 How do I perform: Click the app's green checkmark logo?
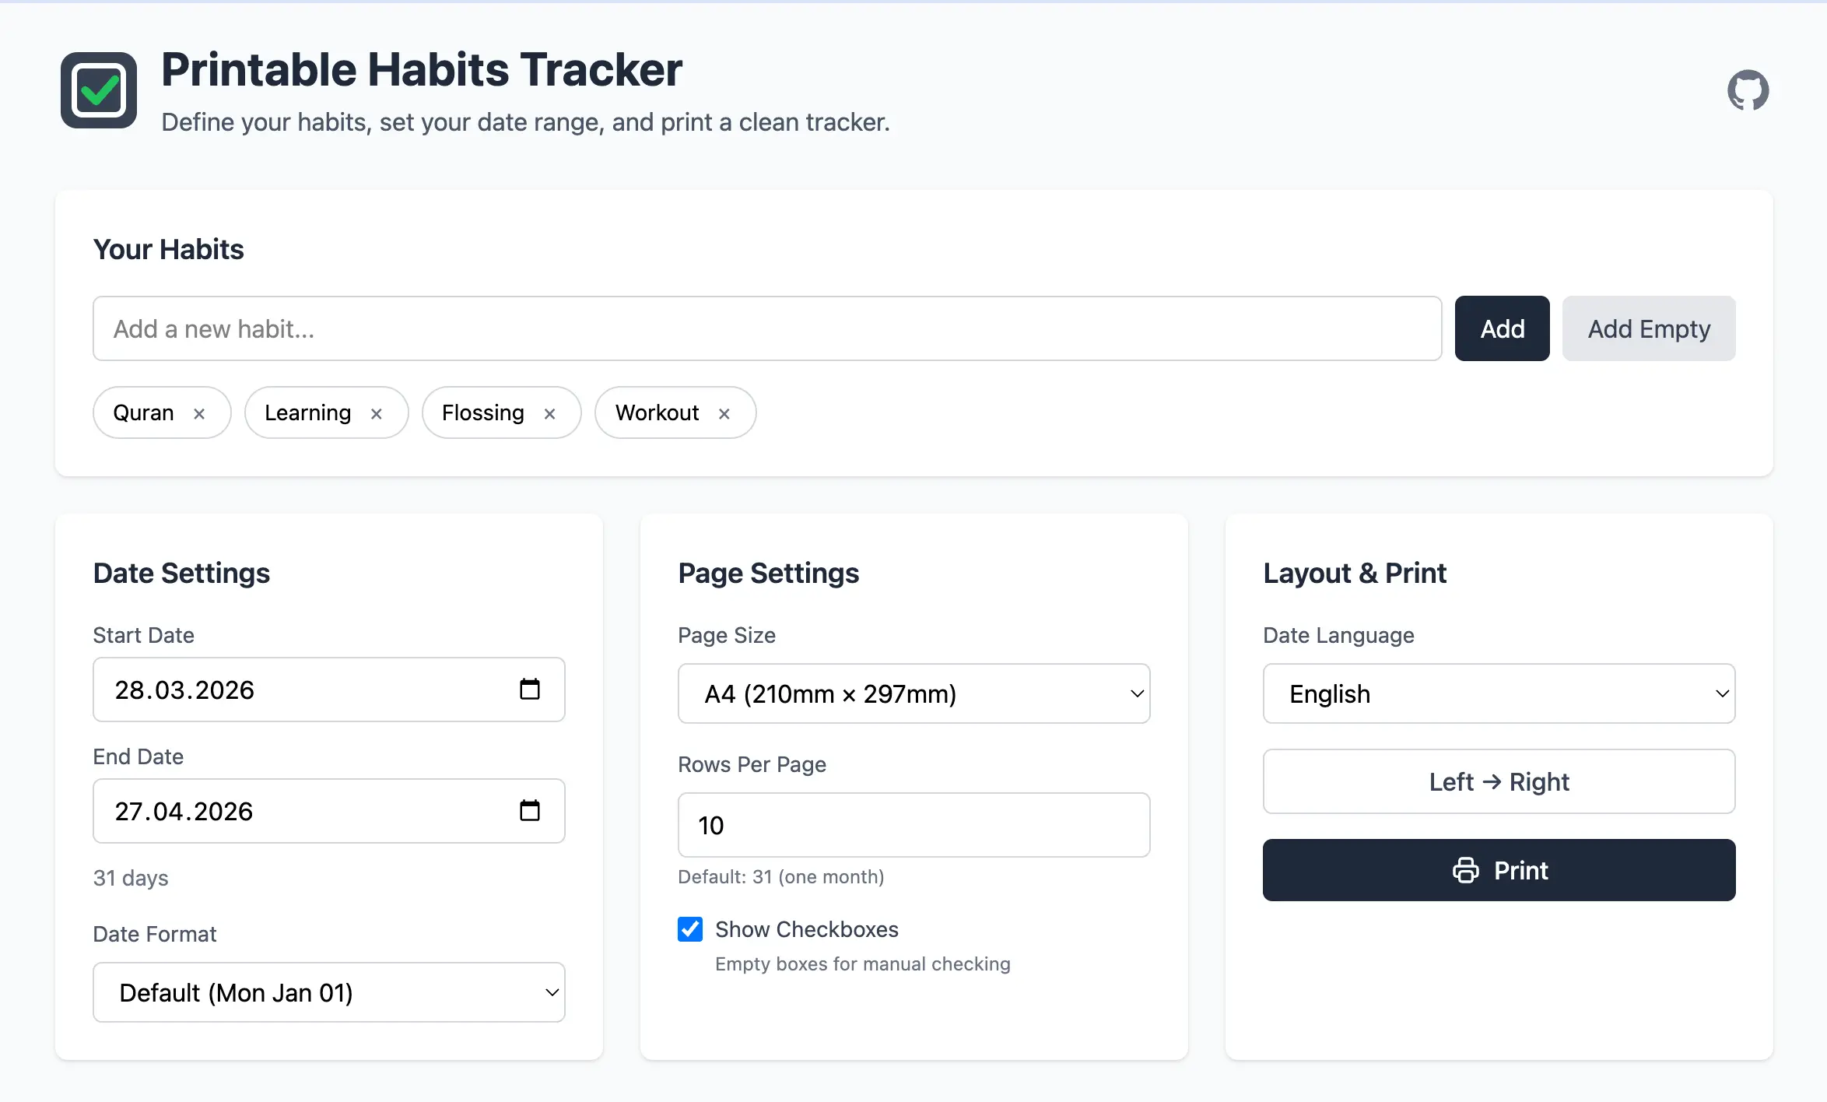click(99, 89)
